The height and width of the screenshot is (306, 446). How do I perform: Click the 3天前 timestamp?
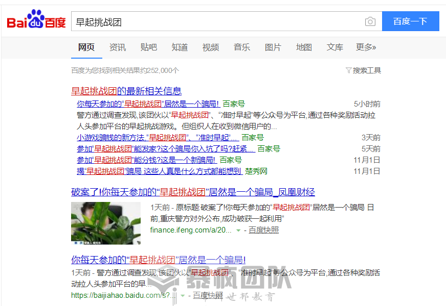371,138
